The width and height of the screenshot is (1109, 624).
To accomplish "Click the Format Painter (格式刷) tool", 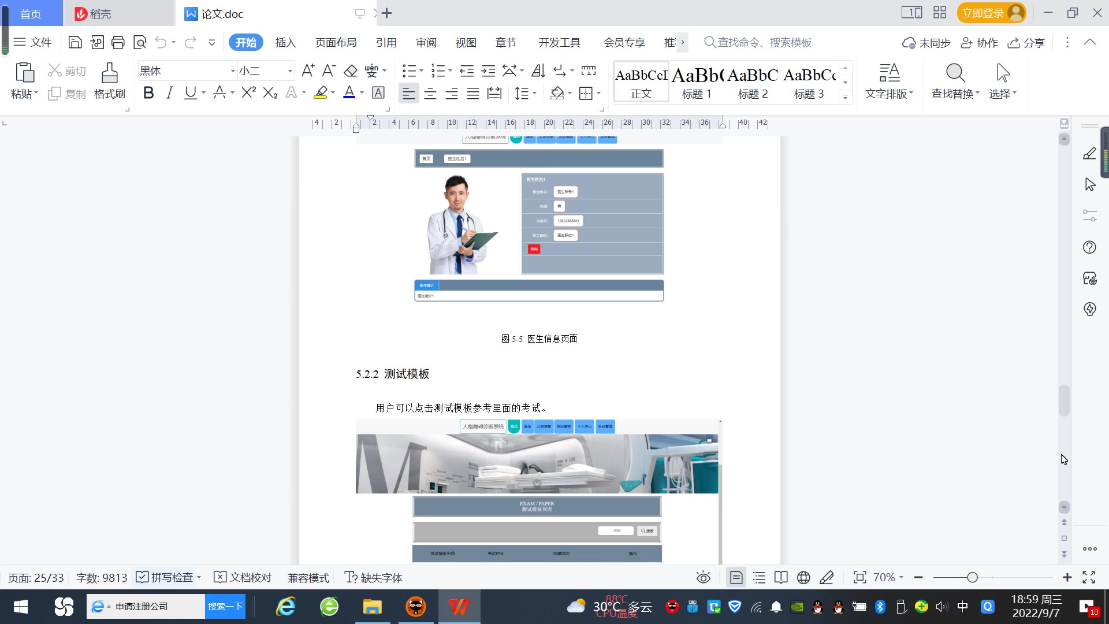I will pyautogui.click(x=110, y=81).
